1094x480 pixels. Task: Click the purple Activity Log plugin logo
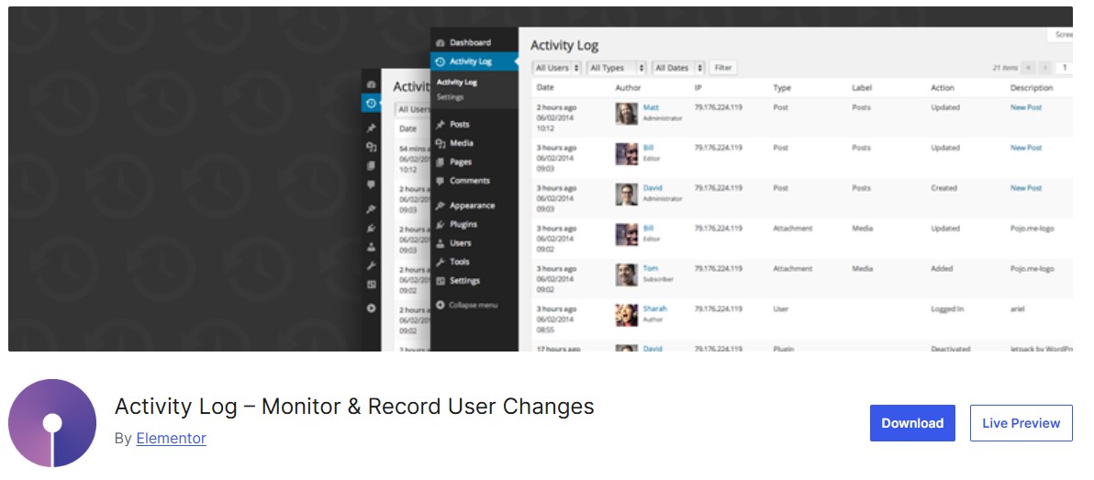(x=52, y=423)
